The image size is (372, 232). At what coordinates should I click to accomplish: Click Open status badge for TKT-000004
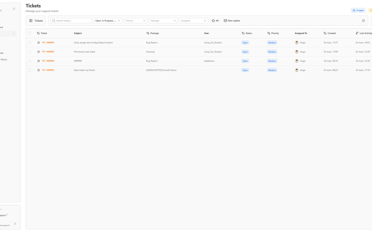click(245, 61)
